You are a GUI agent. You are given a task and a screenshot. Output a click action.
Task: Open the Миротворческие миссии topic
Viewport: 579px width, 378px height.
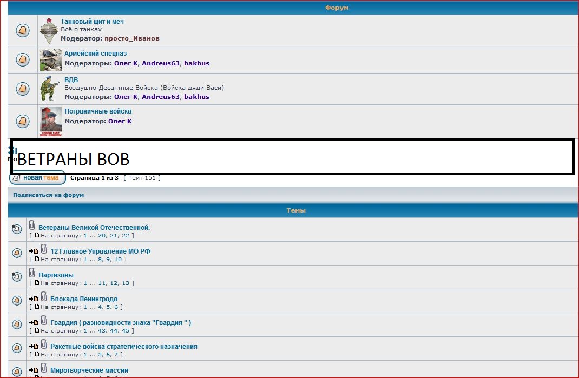coord(89,370)
